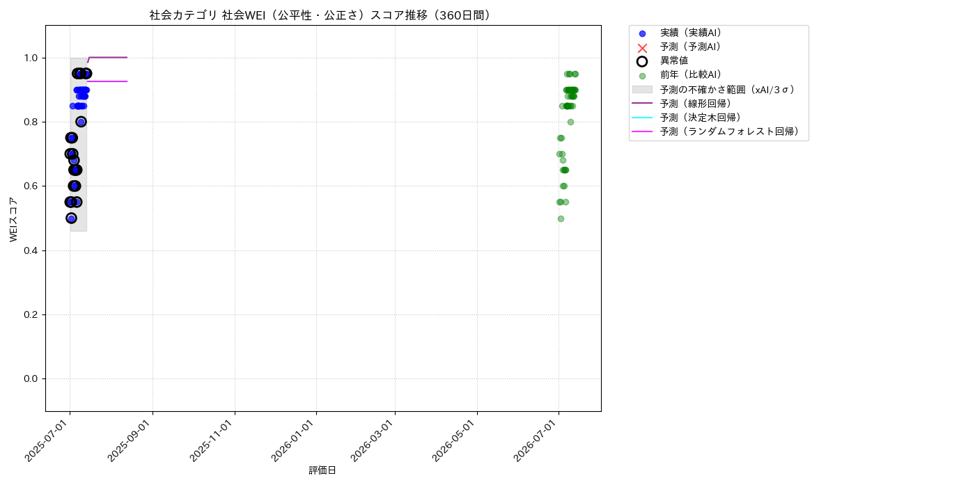This screenshot has height=487, width=975.
Task: Click legend label 予測（決定木回帰）
Action: [700, 118]
